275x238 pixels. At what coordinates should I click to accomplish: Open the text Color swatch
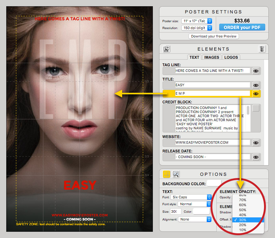point(201,211)
